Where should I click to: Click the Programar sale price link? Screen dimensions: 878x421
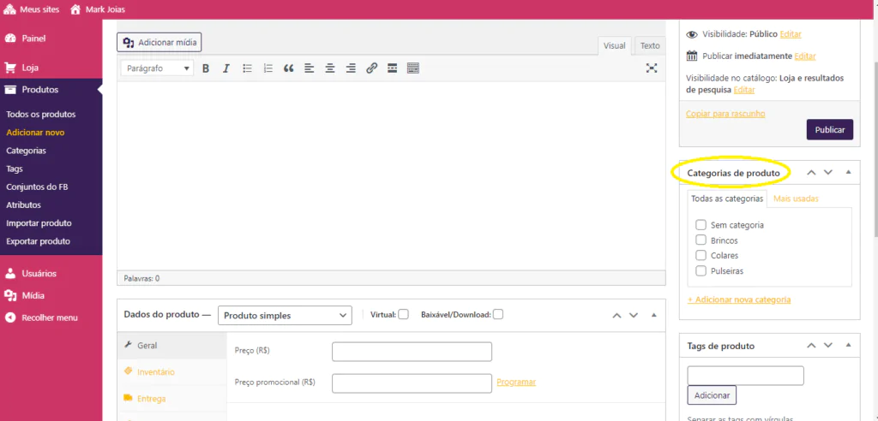[x=516, y=382]
